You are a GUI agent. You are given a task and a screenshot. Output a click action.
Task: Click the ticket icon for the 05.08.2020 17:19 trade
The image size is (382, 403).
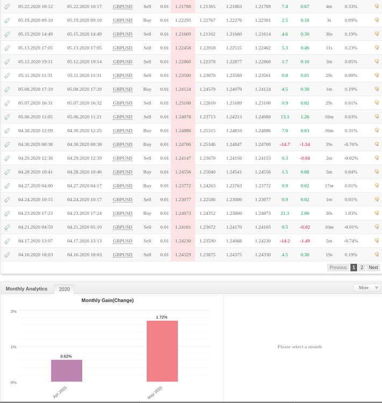pos(7,89)
